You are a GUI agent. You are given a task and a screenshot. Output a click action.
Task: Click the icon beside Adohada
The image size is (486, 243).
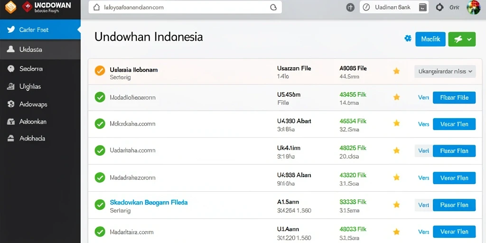tap(11, 139)
